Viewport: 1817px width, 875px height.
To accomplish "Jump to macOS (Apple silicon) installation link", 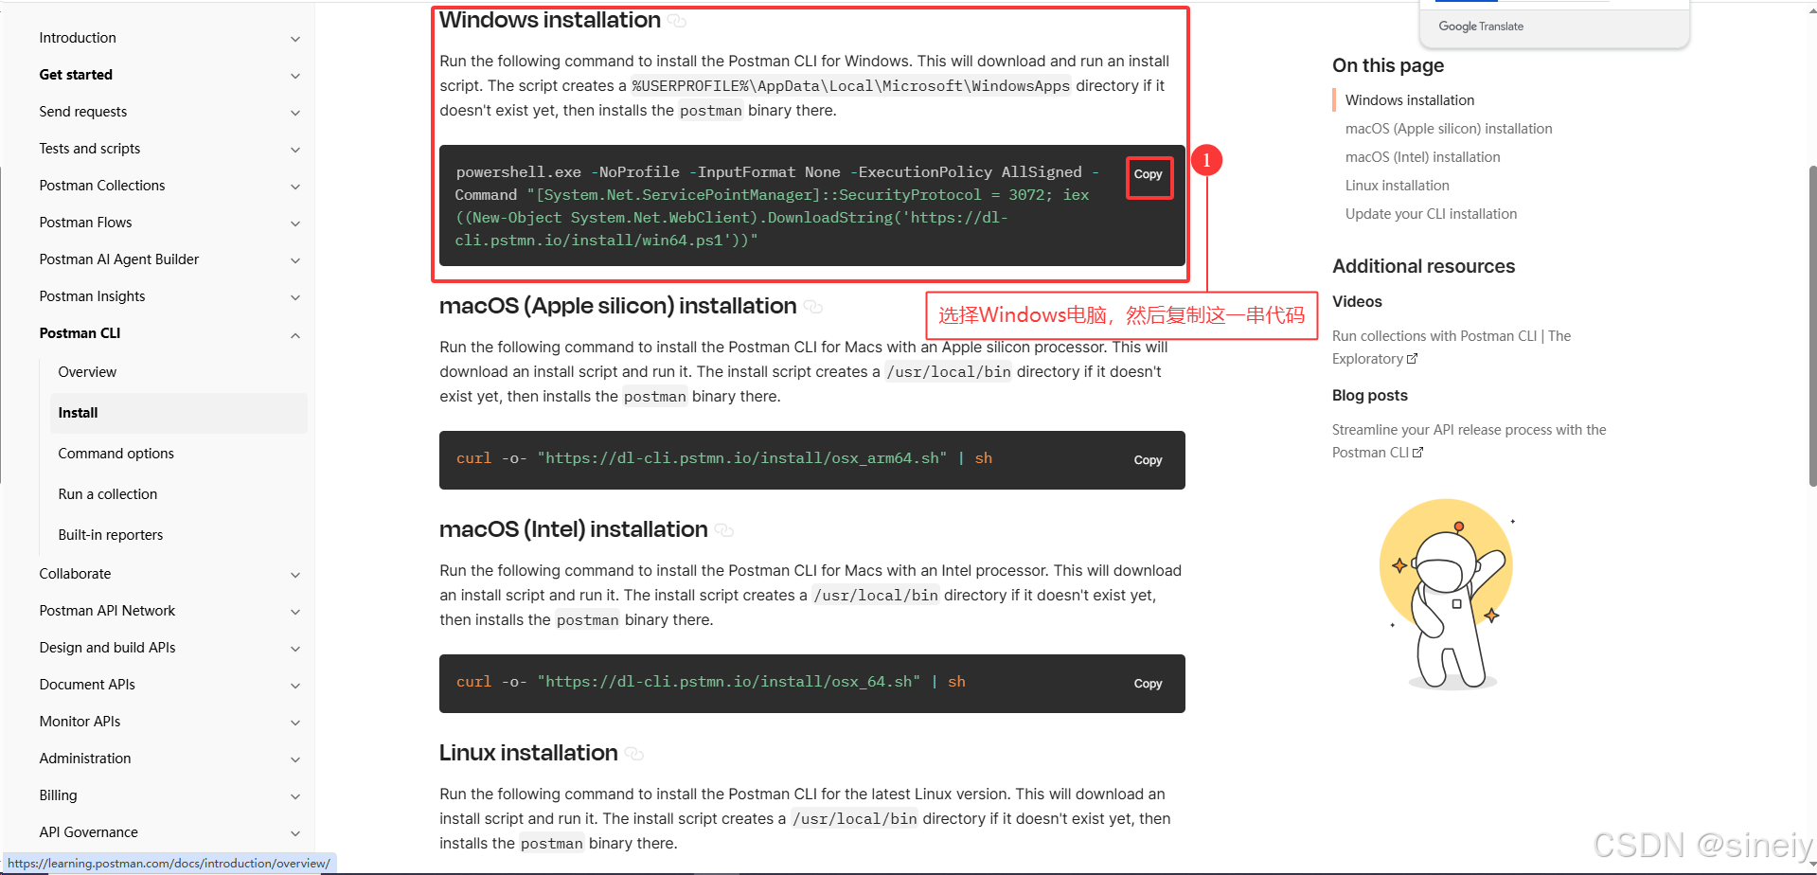I will click(x=1448, y=129).
